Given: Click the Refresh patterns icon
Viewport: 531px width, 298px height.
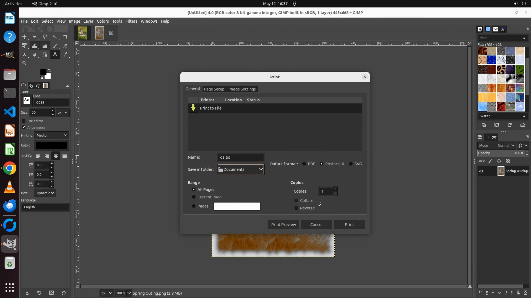Looking at the screenshot, I should [x=509, y=125].
